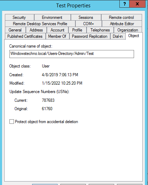
Task: Open Remote Desktop Services Profile tab
Action: click(40, 24)
